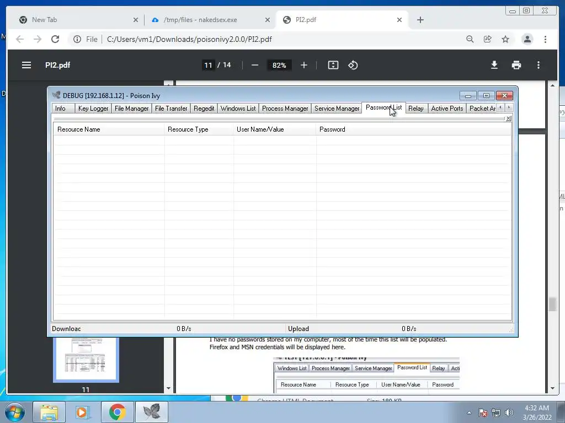Share this page icon in address bar
Viewport: 565px width, 423px height.
point(488,39)
